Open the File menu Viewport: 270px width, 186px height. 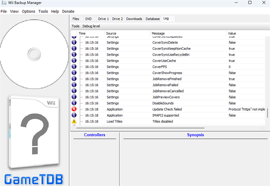[x=4, y=11]
